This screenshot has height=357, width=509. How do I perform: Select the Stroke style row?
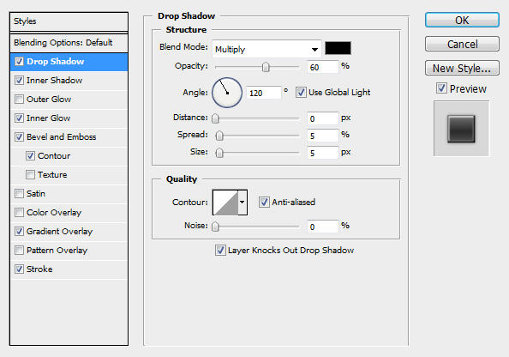click(x=69, y=269)
